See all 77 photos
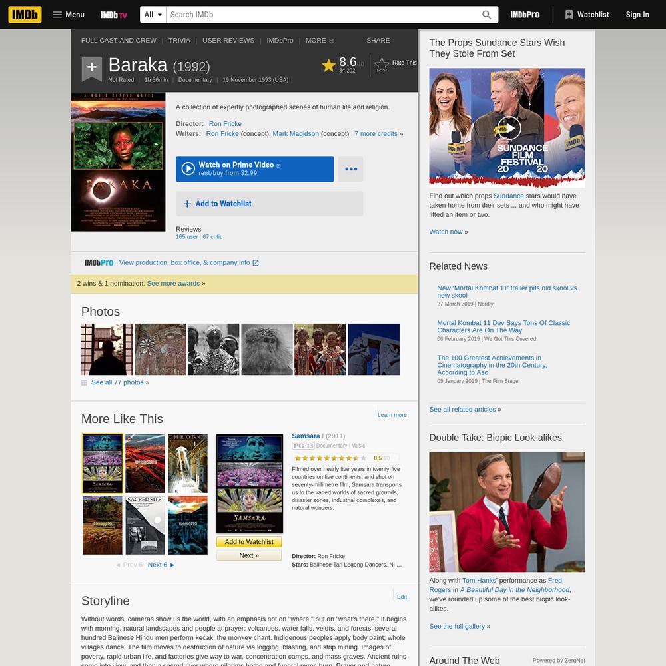Image resolution: width=666 pixels, height=666 pixels. tap(117, 382)
